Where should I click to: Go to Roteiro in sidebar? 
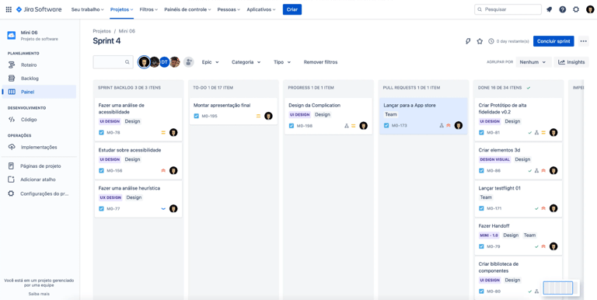point(39,65)
